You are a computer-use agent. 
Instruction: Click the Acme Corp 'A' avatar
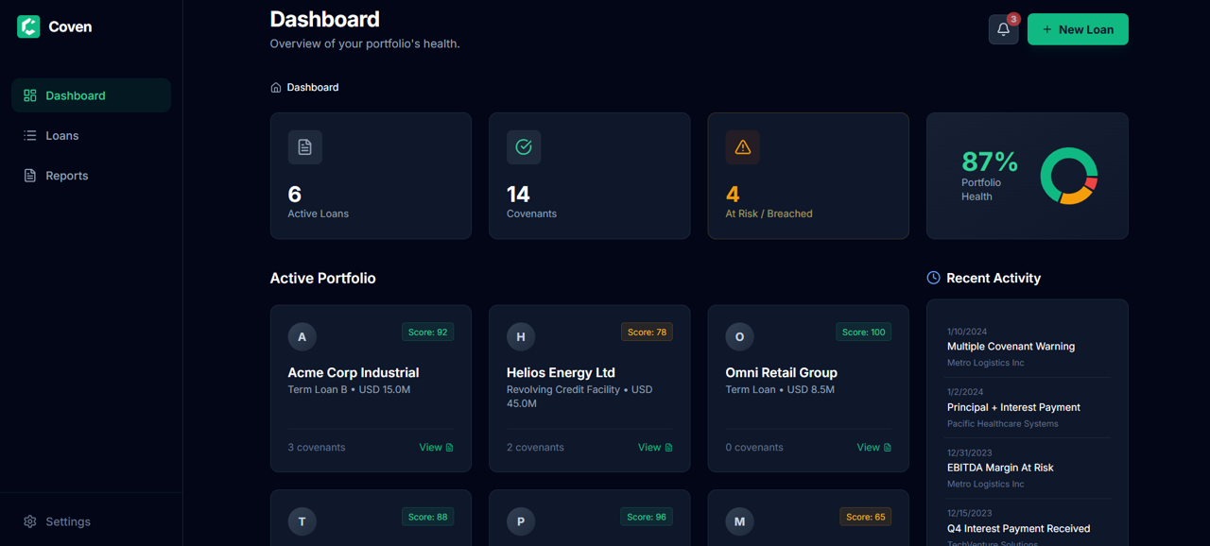pos(302,336)
